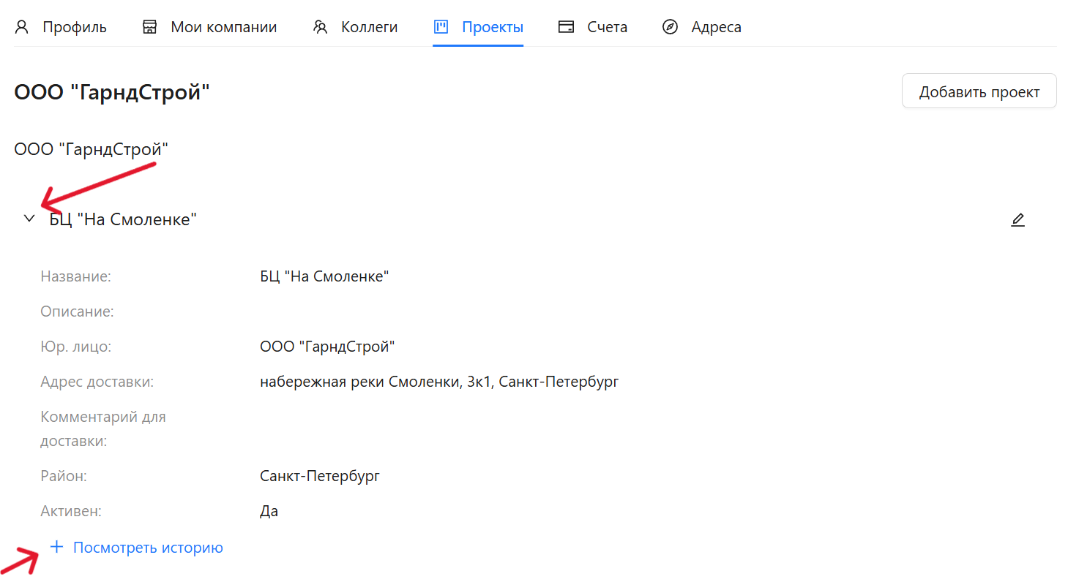Switch to the Мои компании tab
1068x582 pixels.
tap(209, 27)
